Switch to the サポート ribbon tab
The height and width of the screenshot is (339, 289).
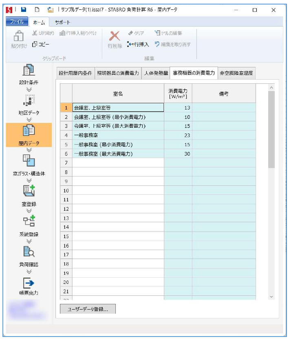coord(62,22)
